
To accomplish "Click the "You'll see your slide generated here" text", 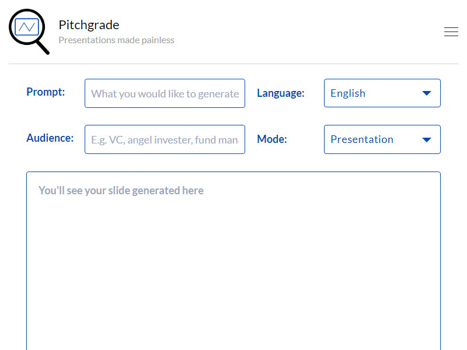I will (121, 190).
